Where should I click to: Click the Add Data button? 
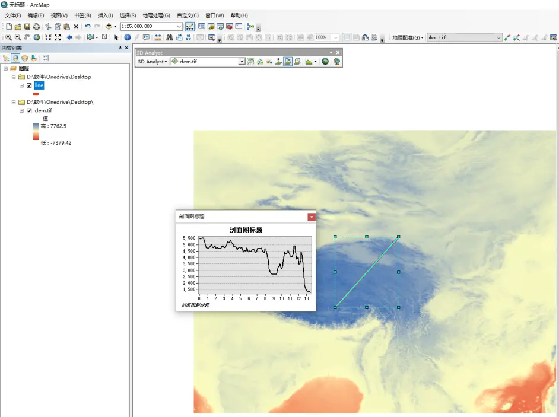point(108,26)
